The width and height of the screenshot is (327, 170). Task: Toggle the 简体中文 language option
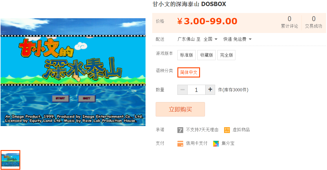coord(188,72)
